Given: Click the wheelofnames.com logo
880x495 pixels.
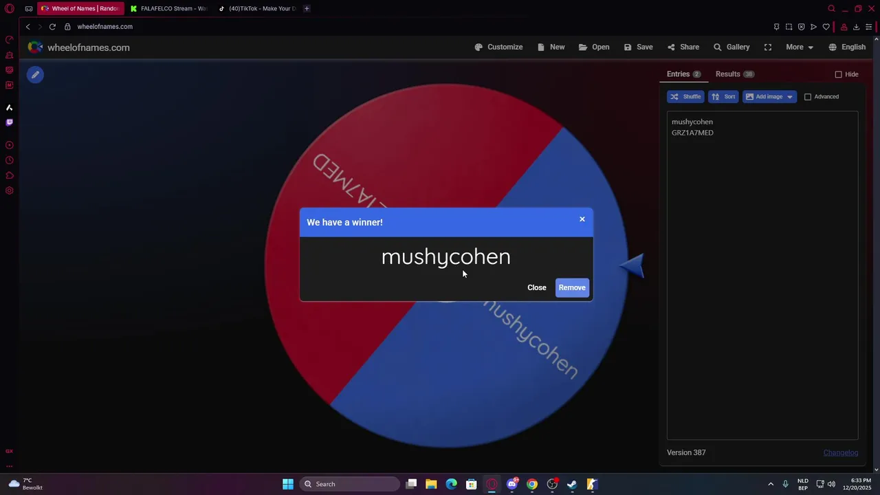Looking at the screenshot, I should click(x=78, y=47).
